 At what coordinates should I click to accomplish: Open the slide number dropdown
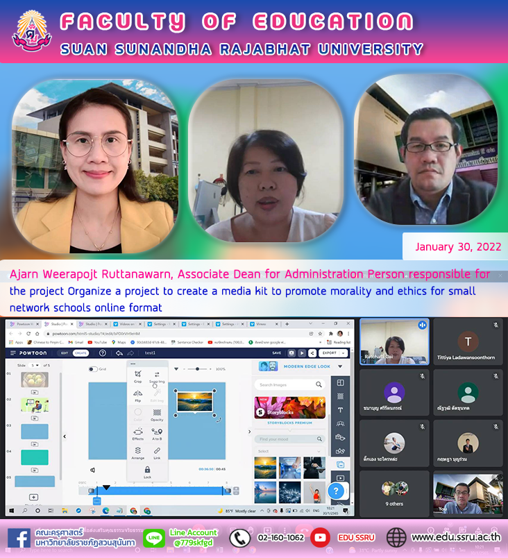click(x=35, y=365)
